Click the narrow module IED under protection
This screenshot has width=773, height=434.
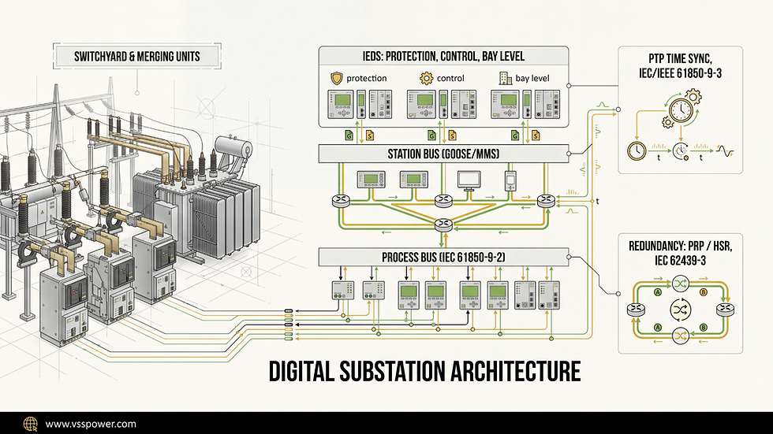pyautogui.click(x=361, y=104)
